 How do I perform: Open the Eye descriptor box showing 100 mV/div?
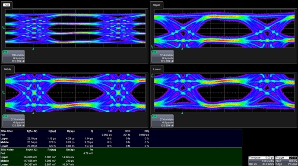(x=13, y=56)
